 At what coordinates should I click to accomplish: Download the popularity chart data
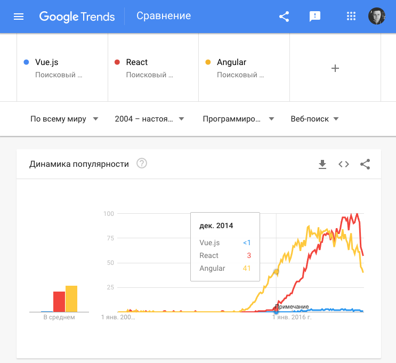322,164
